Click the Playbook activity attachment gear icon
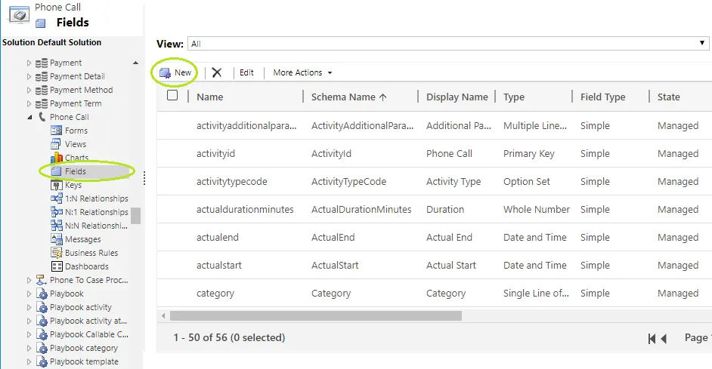The width and height of the screenshot is (712, 369). pyautogui.click(x=42, y=321)
